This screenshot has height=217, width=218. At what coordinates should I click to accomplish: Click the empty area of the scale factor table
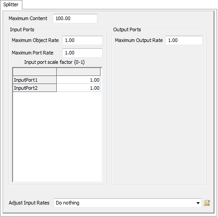point(57,137)
